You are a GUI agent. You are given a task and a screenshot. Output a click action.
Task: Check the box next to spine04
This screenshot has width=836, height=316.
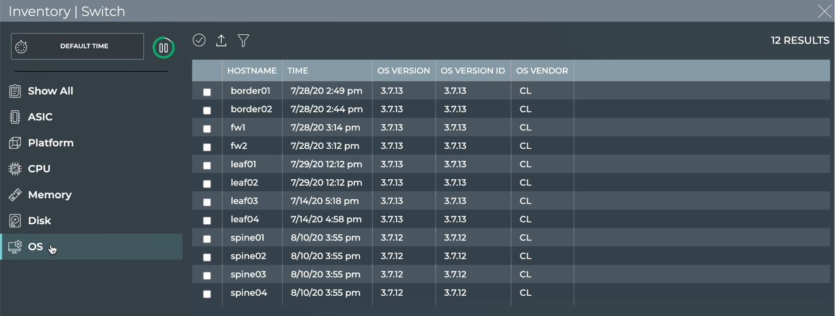coord(207,294)
